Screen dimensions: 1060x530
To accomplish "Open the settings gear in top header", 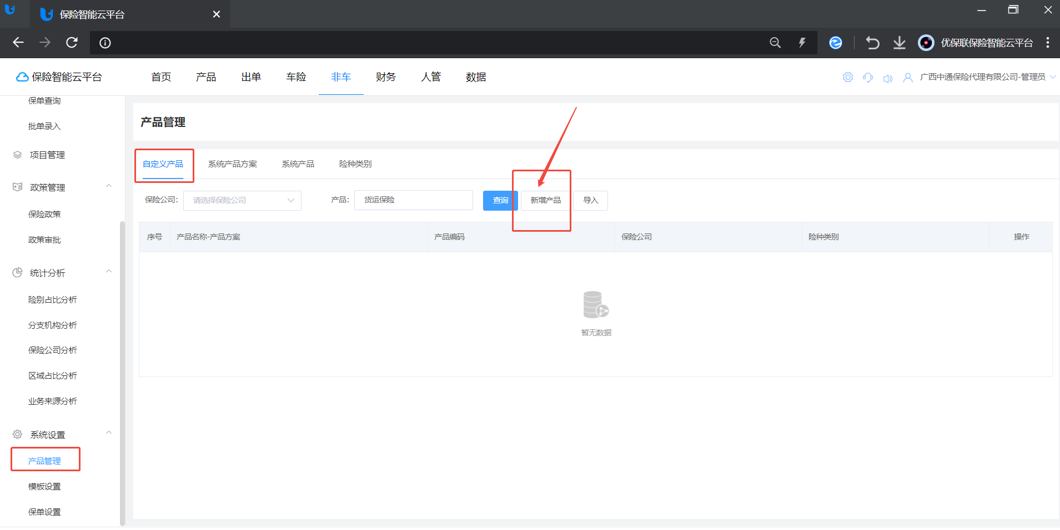I will coord(848,77).
